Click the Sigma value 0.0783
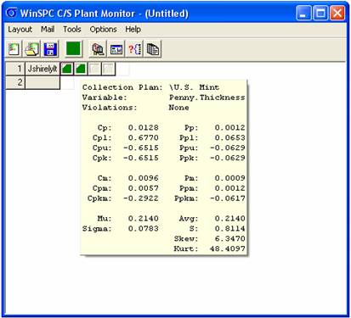Image resolution: width=351 pixels, height=318 pixels. click(x=143, y=228)
